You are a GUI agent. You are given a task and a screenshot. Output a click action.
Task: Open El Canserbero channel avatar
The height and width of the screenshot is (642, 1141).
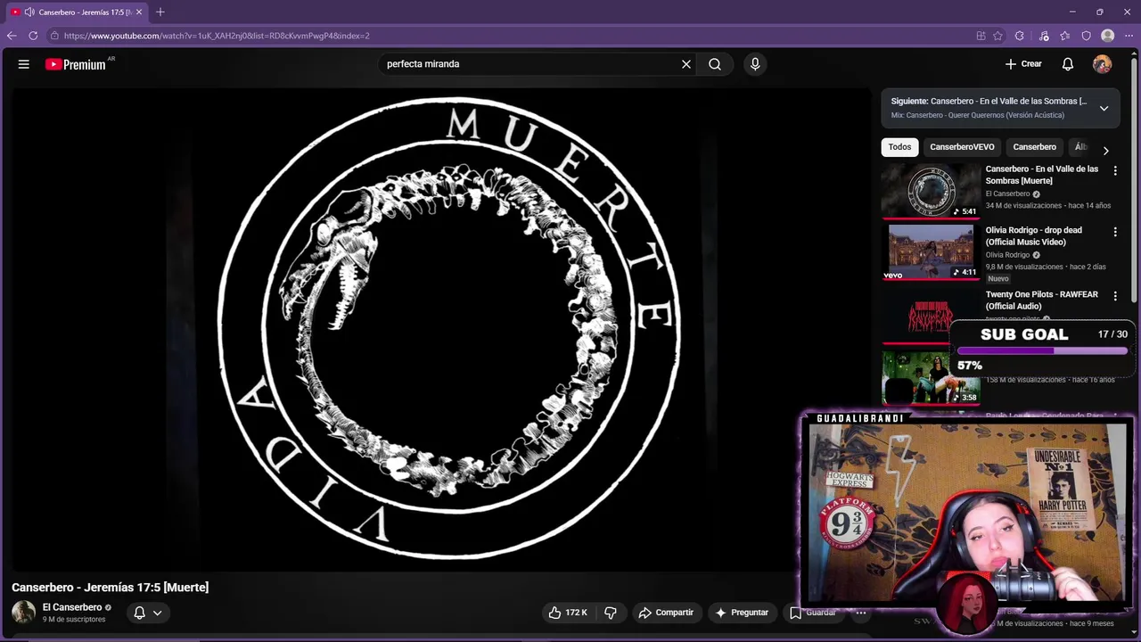click(x=23, y=612)
